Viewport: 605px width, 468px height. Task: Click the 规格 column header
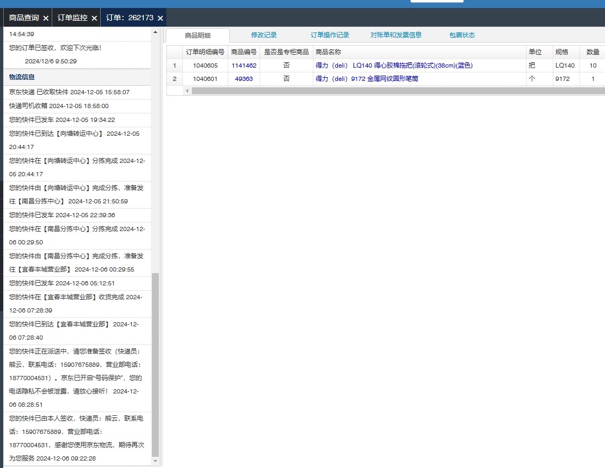566,52
